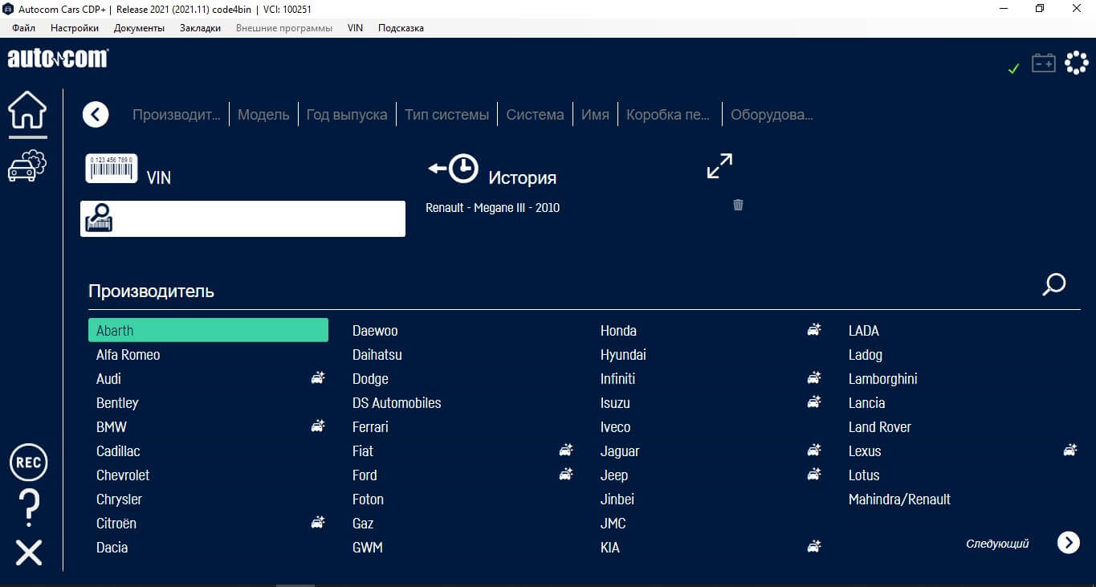
Task: Go to next page with arrow button
Action: (1069, 543)
